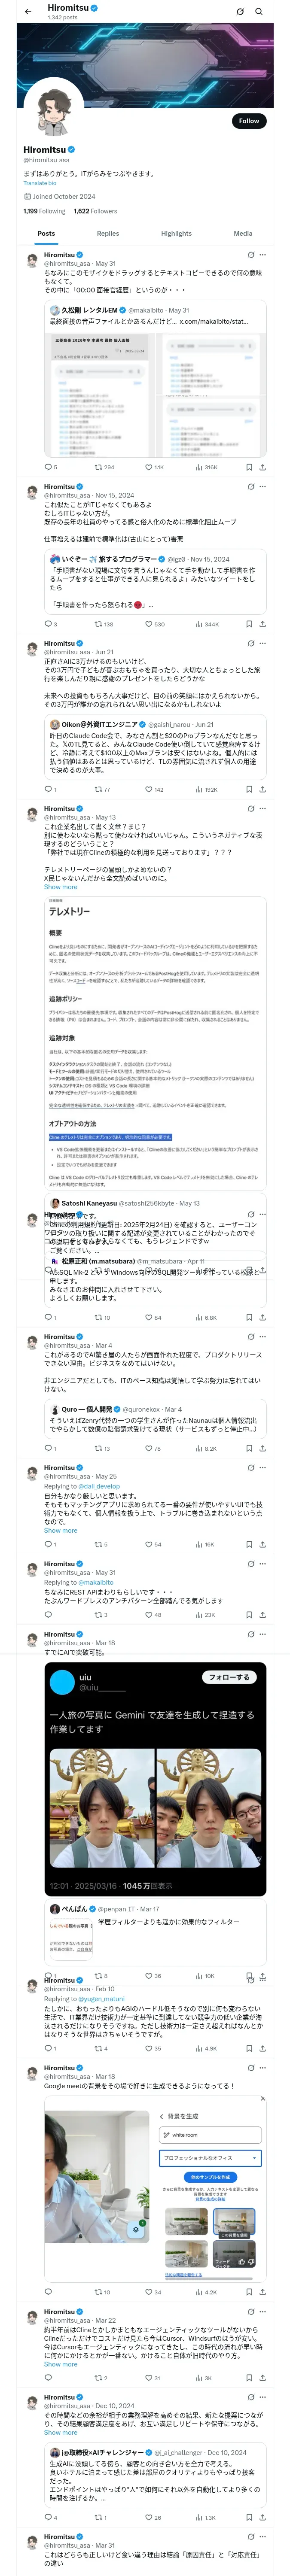View the 1,622 Followers list
The image size is (290, 2576).
point(95,211)
